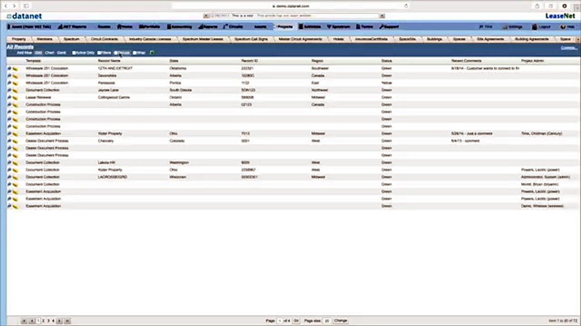Click the blue icon in the Chancery row
This screenshot has height=326, width=581.
9,141
